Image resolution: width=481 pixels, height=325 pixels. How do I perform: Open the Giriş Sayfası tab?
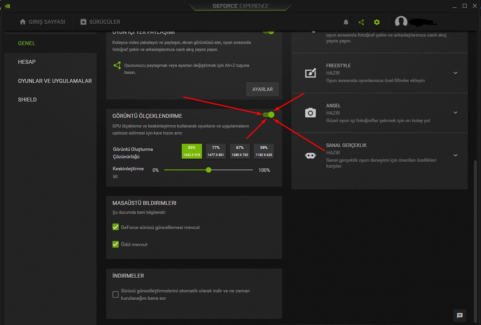pos(42,22)
